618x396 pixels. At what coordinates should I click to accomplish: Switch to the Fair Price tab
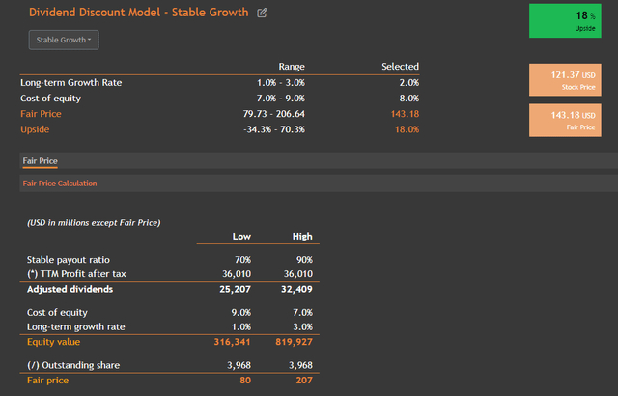pos(41,160)
